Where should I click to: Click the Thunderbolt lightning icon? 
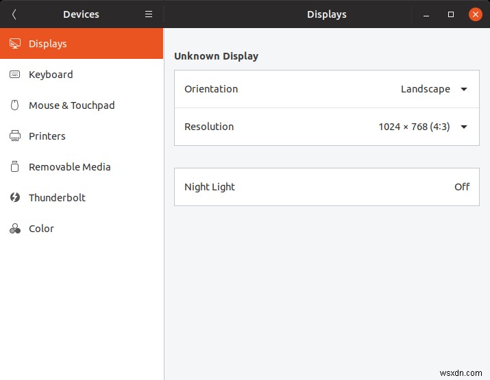[x=14, y=197]
